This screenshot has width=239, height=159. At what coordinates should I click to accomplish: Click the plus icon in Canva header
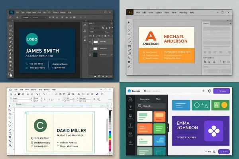(203, 91)
